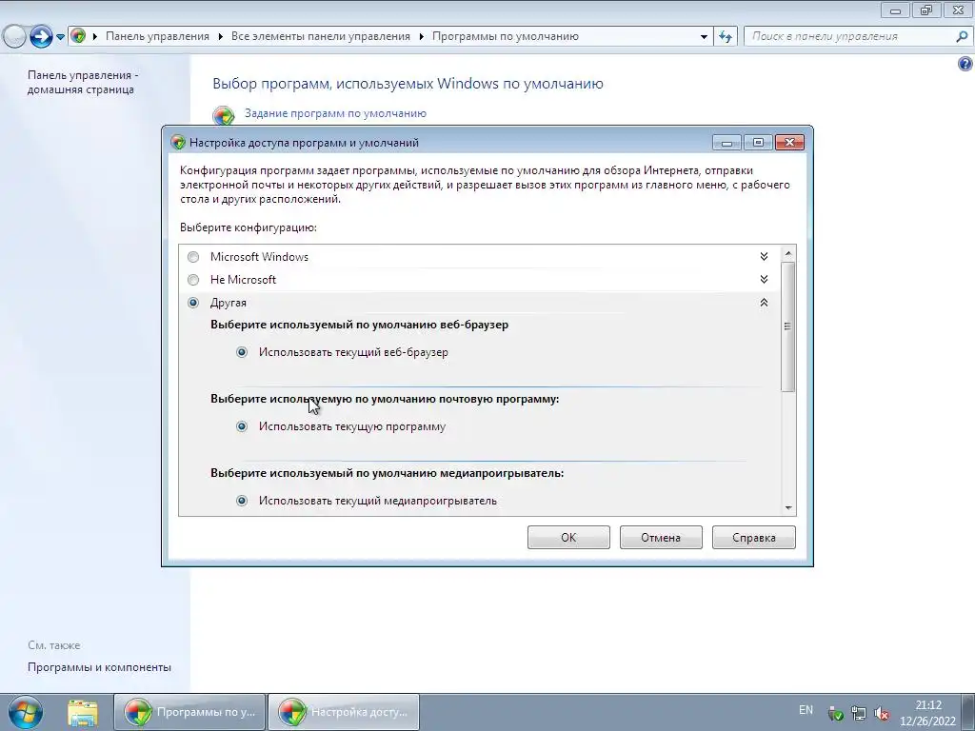Screen dimensions: 975x731
Task: Expand the Microsoft Windows configuration chevron
Action: (764, 257)
